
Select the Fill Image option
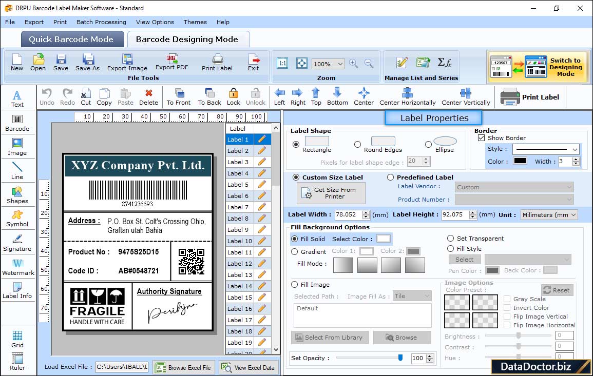point(295,285)
